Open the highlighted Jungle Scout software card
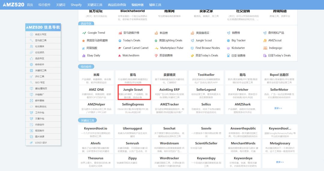The image size is (324, 171). [x=133, y=92]
